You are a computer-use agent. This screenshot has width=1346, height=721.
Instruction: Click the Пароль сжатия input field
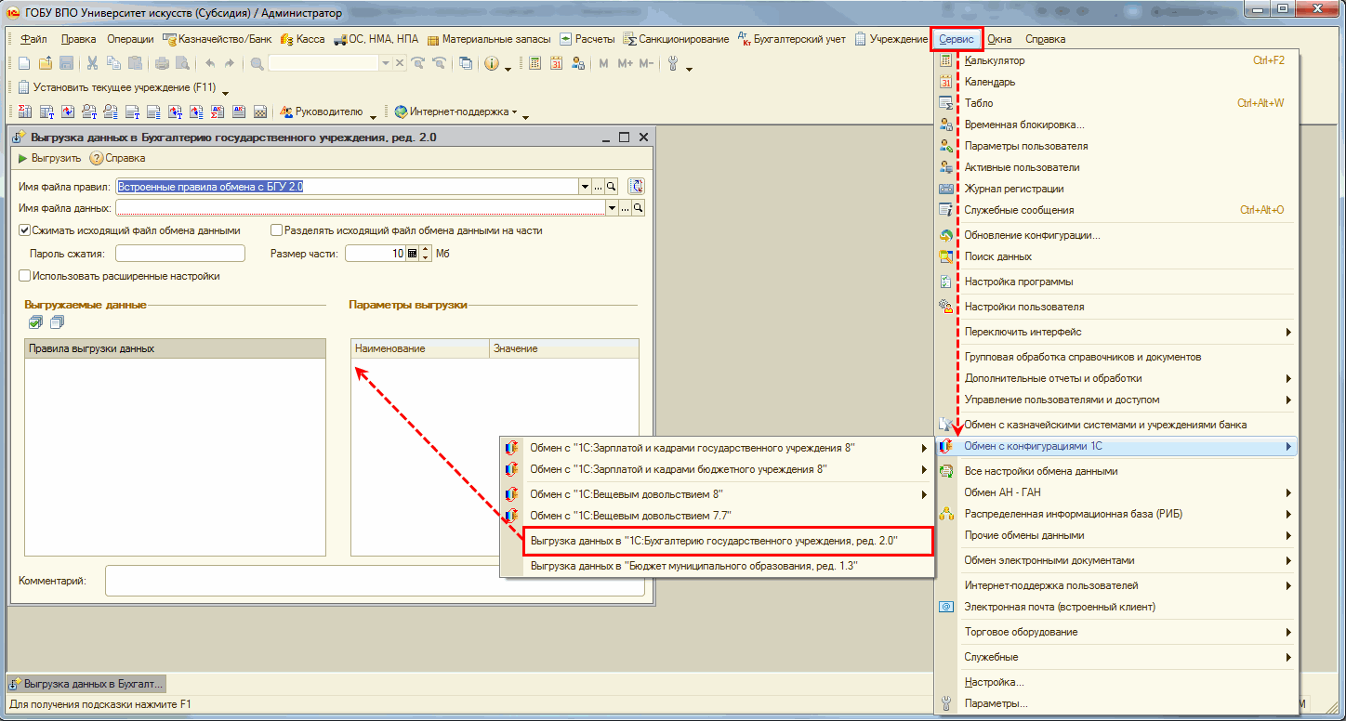tap(179, 253)
